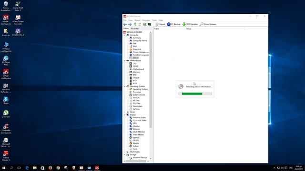Select DLL Files in the tree
The height and width of the screenshot is (171, 305).
point(136,104)
